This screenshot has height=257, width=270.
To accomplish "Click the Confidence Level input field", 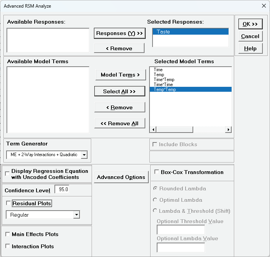I will pyautogui.click(x=62, y=190).
